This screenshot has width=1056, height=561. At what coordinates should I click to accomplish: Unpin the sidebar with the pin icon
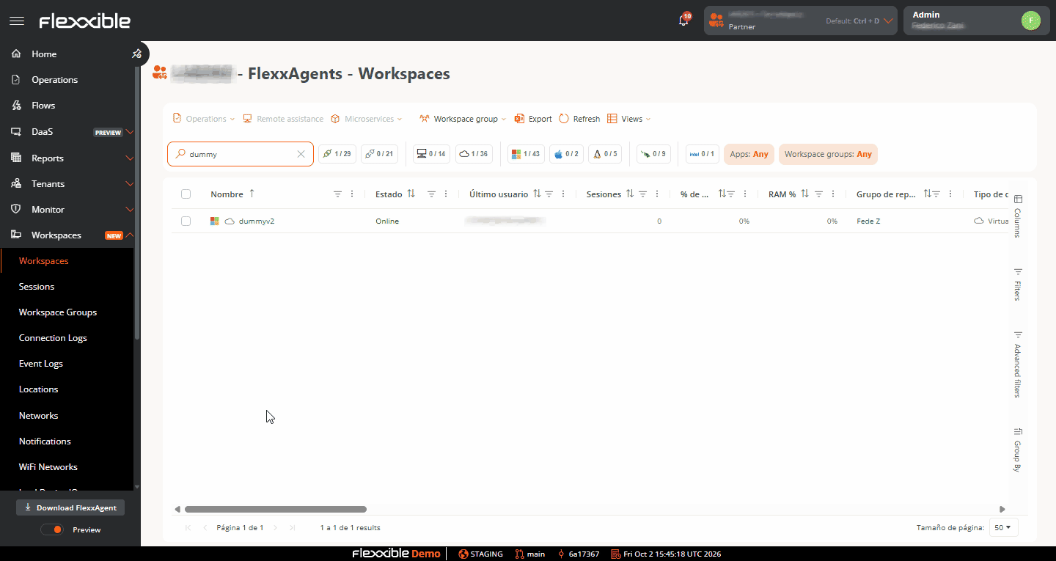[x=136, y=54]
